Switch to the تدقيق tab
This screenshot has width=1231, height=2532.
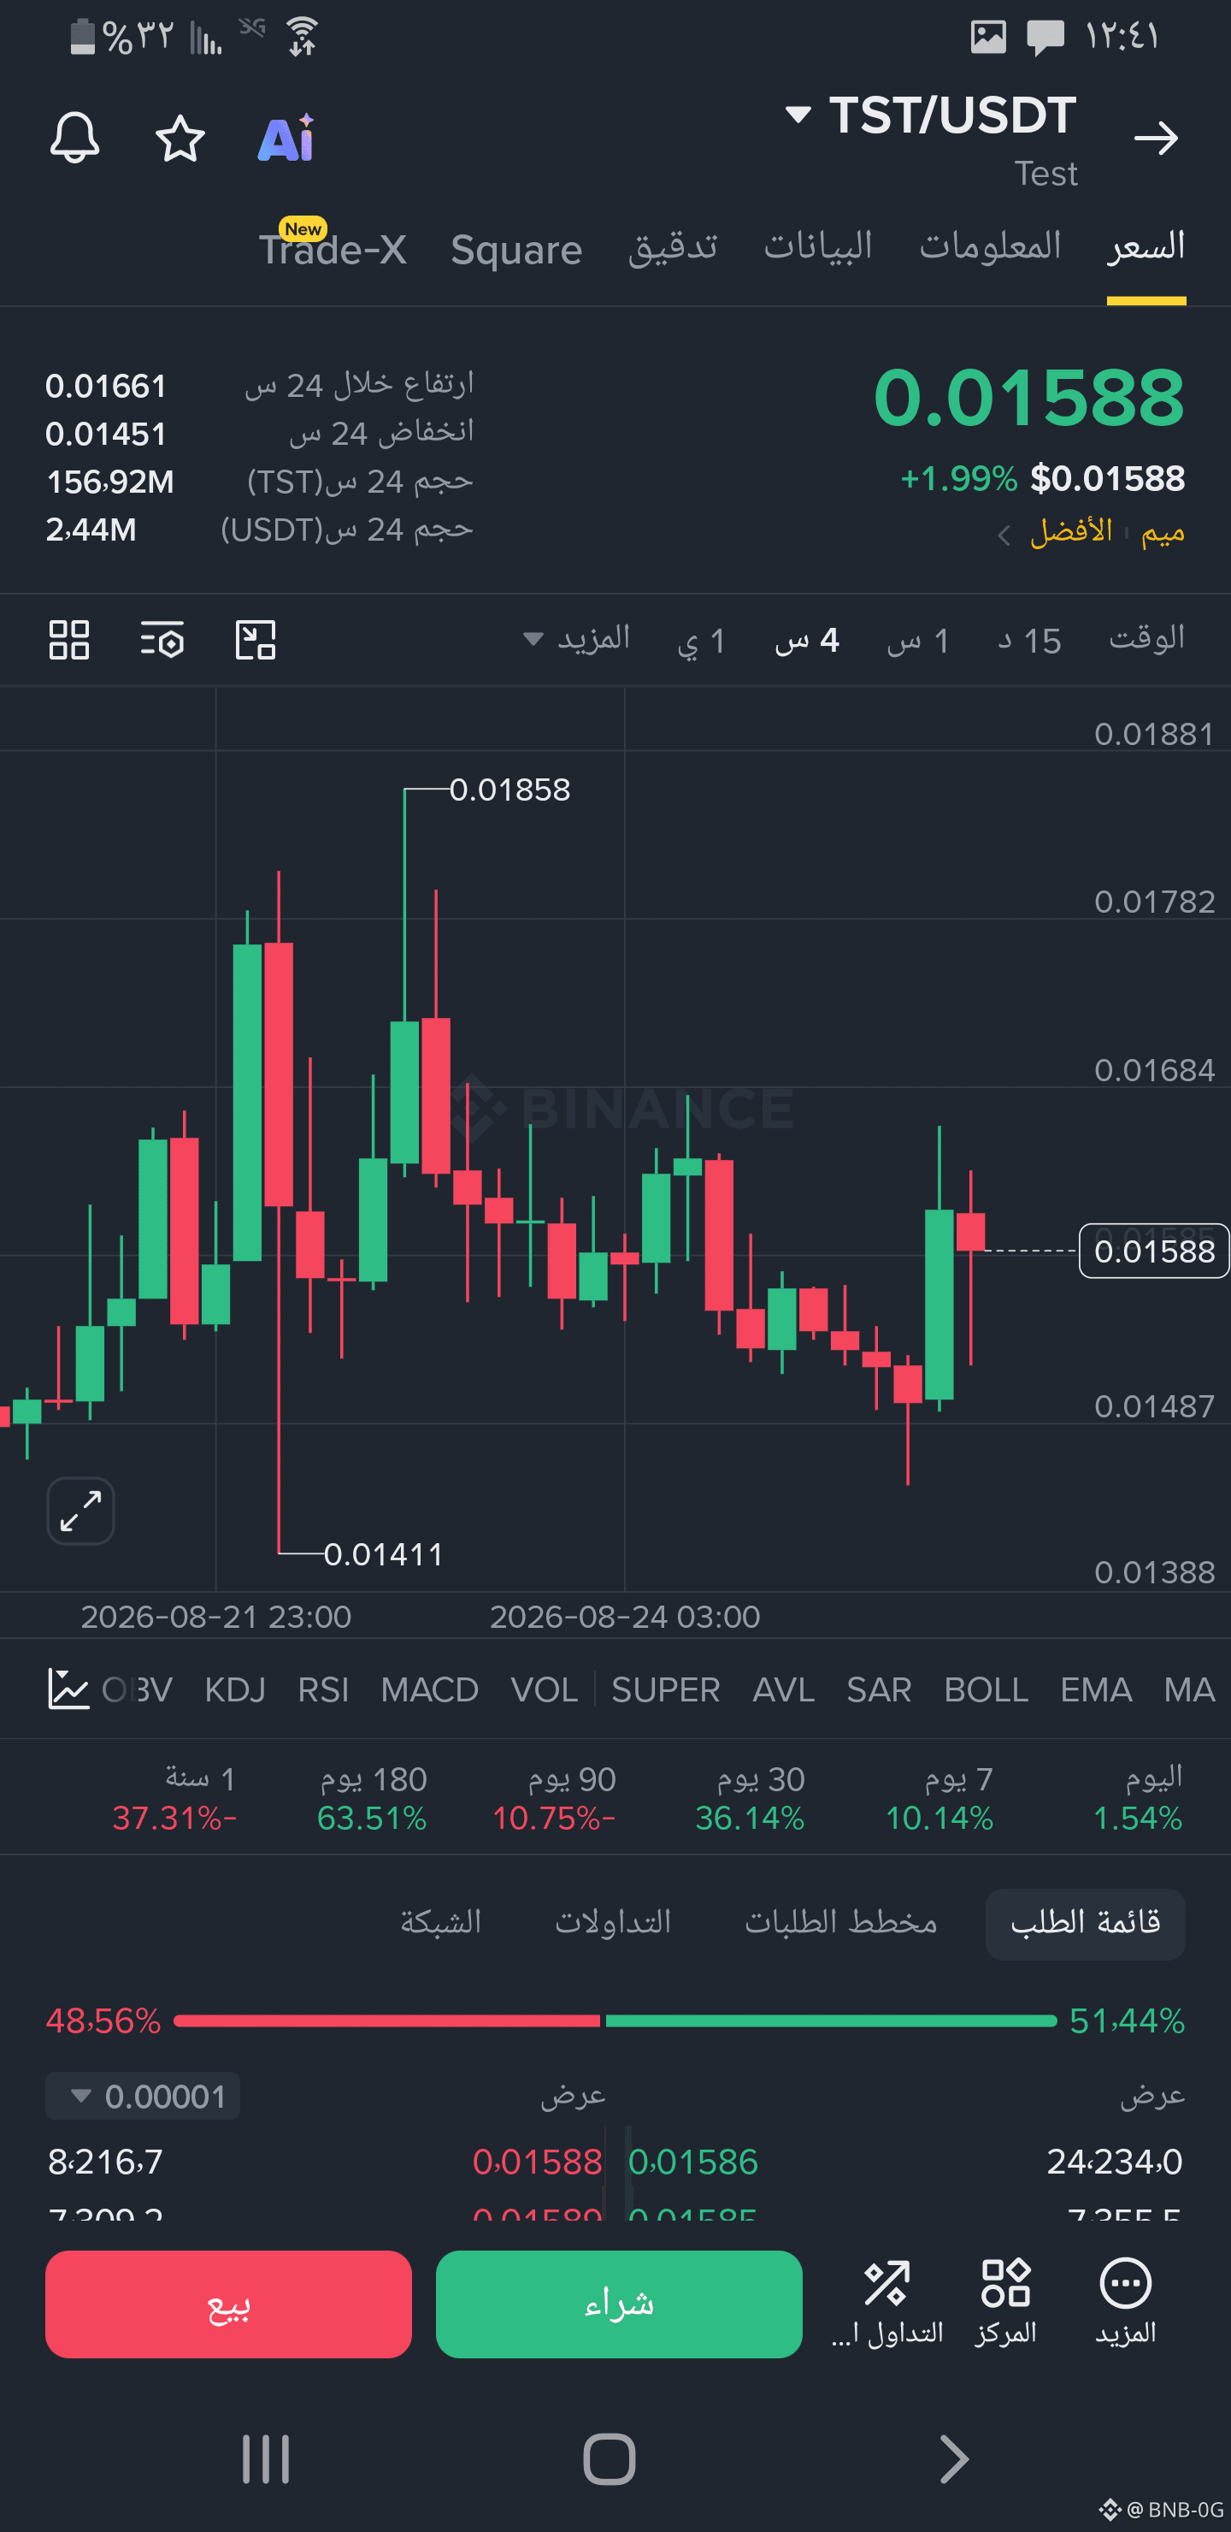click(673, 248)
